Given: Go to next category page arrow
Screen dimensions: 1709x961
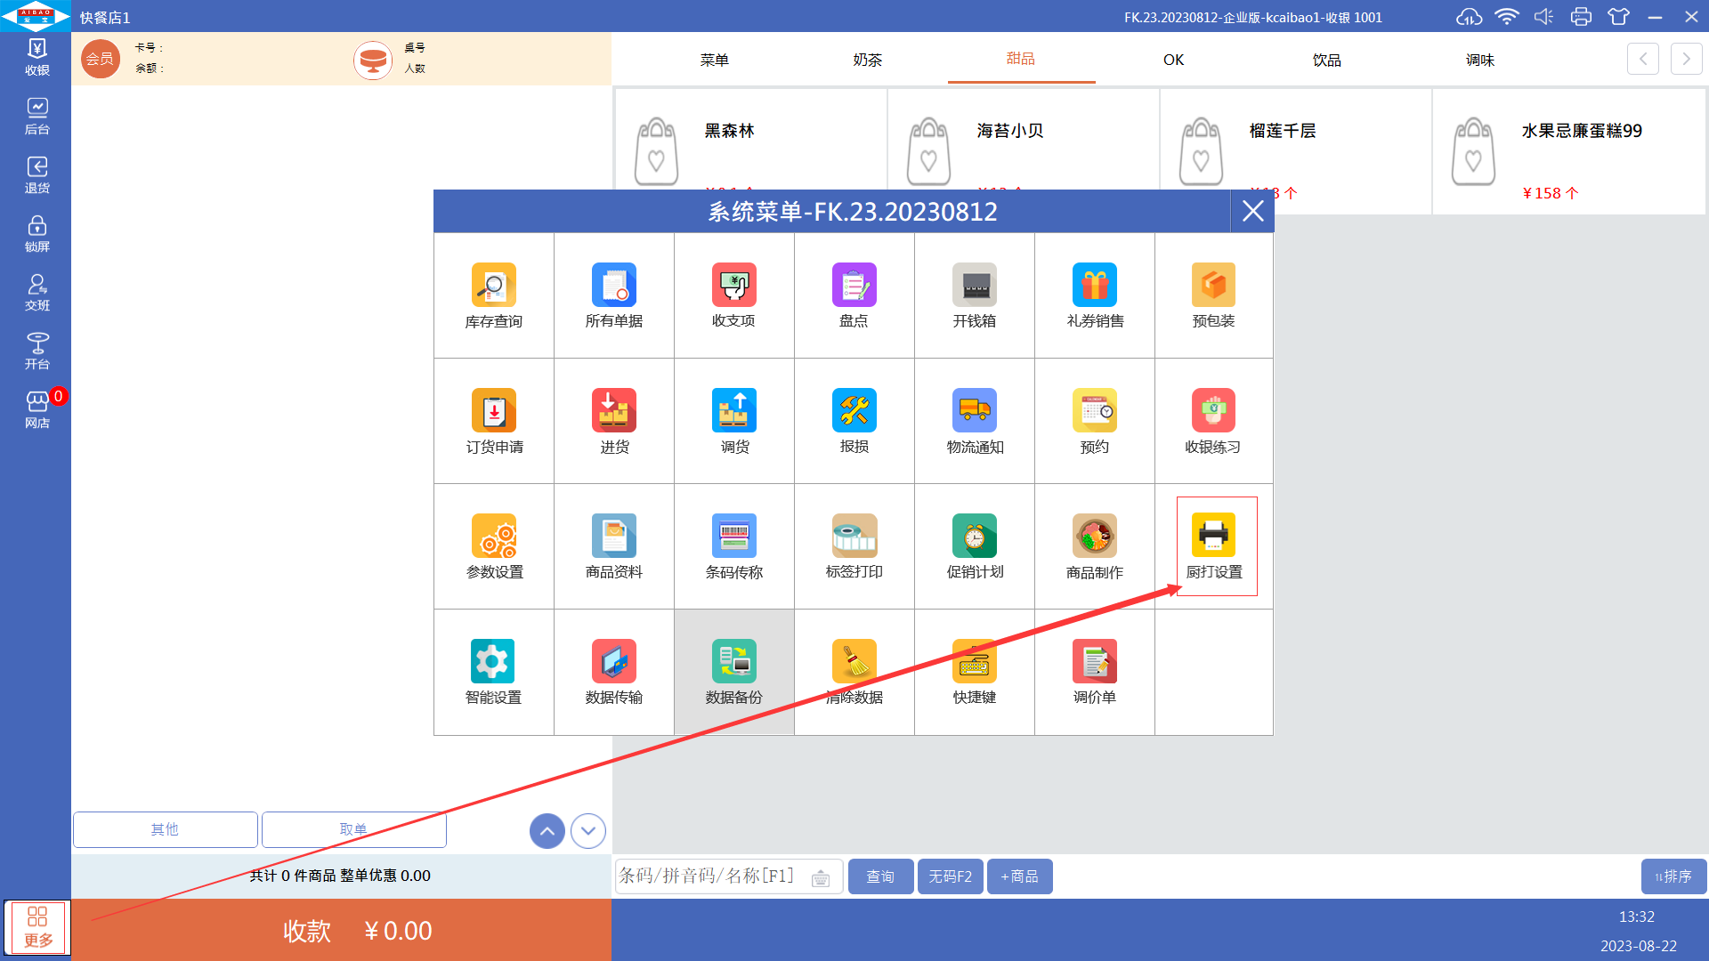Looking at the screenshot, I should click(x=1687, y=59).
